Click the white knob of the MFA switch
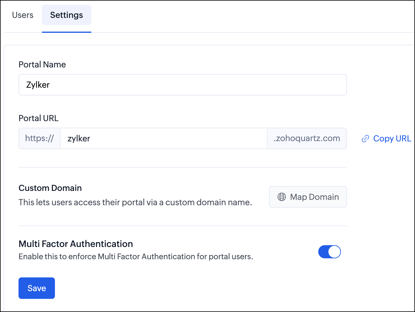The image size is (415, 312). pyautogui.click(x=334, y=252)
